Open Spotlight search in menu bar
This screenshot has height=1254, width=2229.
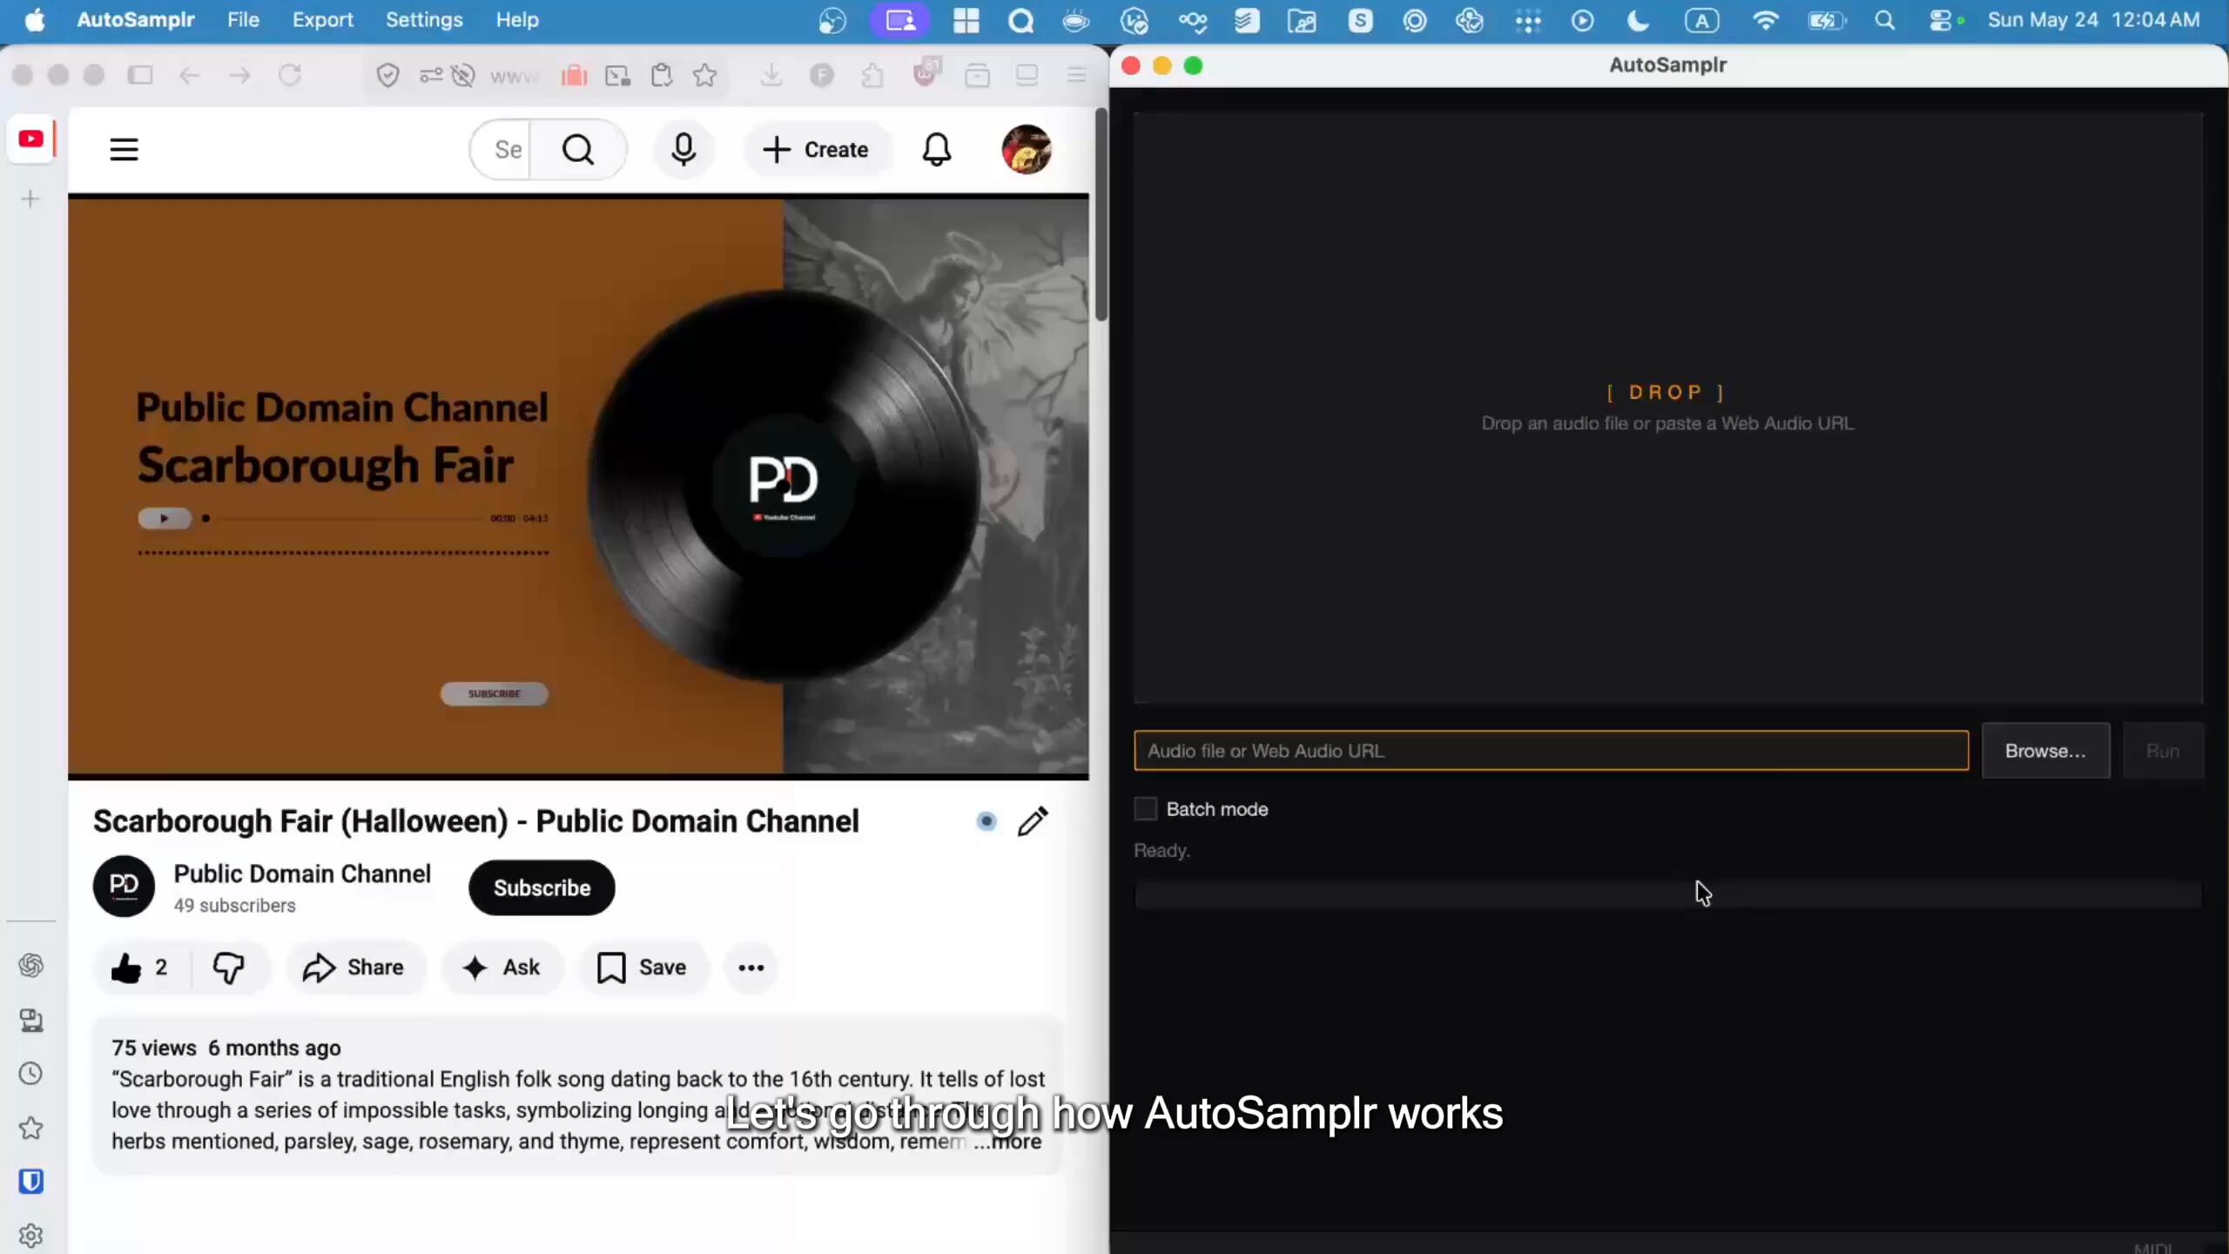(x=1884, y=19)
